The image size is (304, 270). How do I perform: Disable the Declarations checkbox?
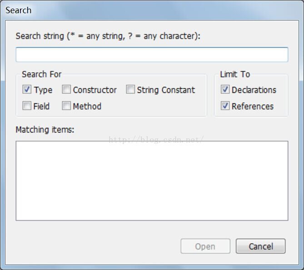tap(225, 90)
